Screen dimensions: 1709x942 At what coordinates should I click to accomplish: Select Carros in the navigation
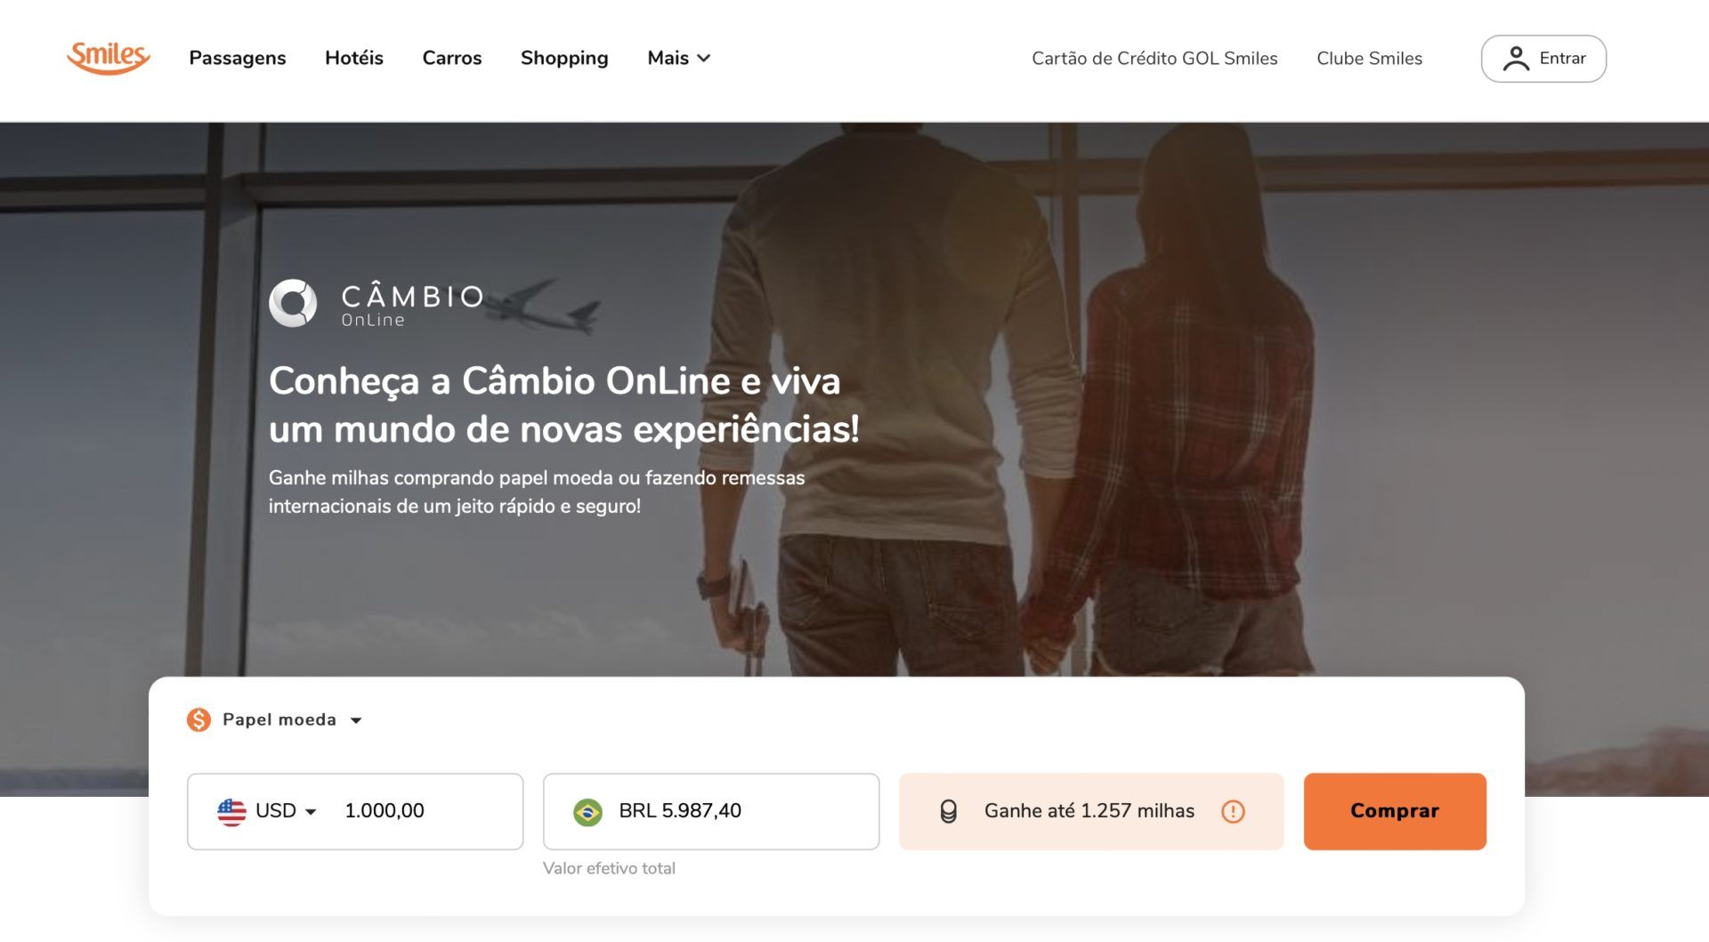tap(452, 59)
